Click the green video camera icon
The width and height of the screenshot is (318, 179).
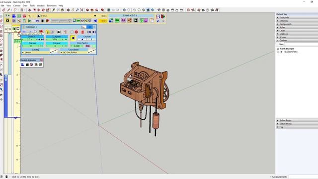tap(117, 20)
